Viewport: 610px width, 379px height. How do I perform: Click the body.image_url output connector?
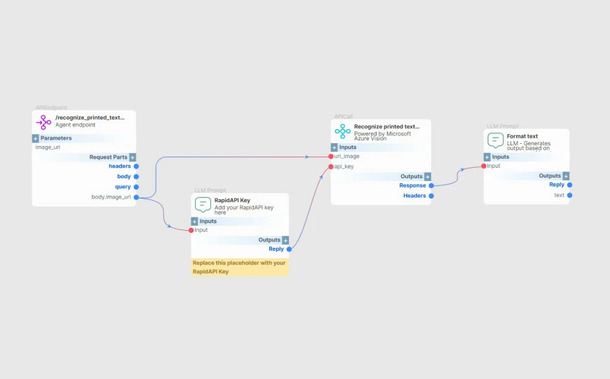click(x=136, y=197)
